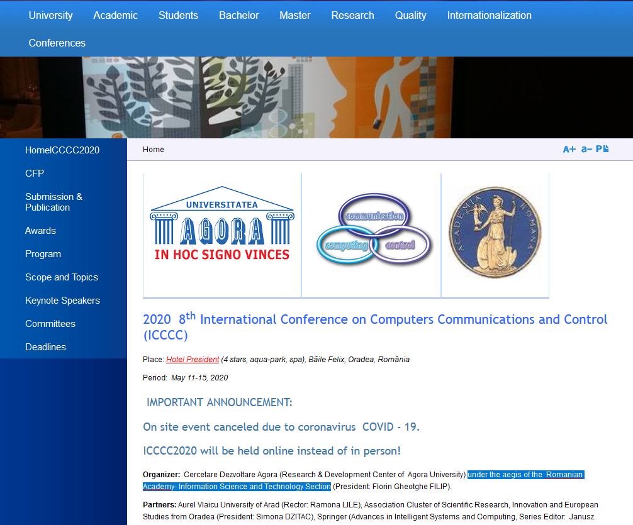
Task: Click 'On site event canceled' notice
Action: coord(281,427)
